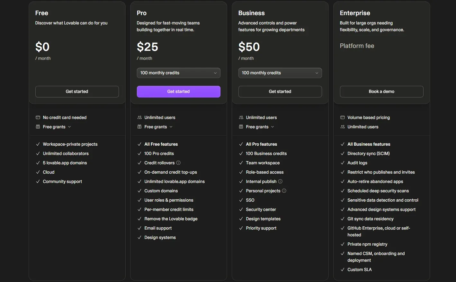Click the $0 price text

click(42, 47)
